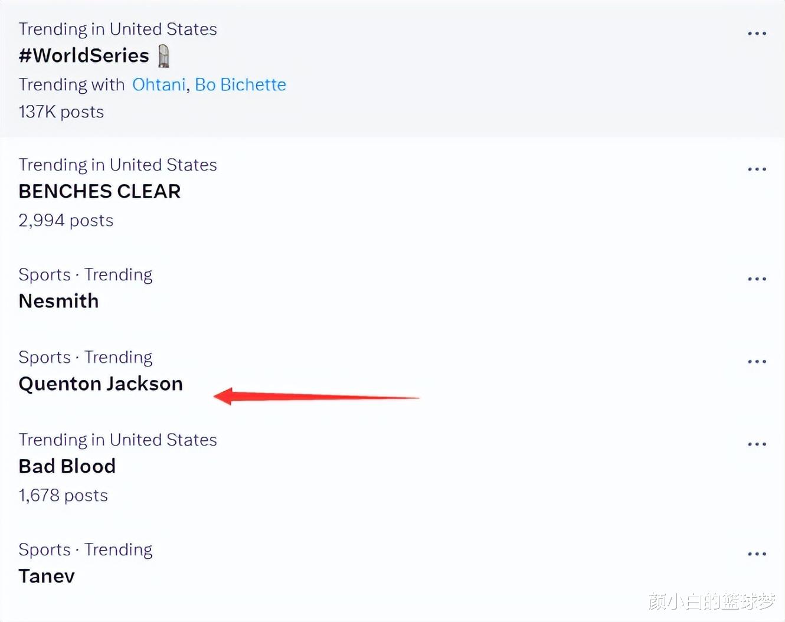785x622 pixels.
Task: Click the 2,994 posts count
Action: point(66,221)
